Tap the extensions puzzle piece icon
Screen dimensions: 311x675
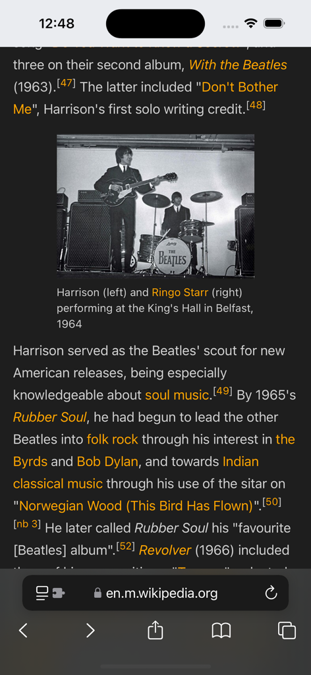(x=59, y=594)
